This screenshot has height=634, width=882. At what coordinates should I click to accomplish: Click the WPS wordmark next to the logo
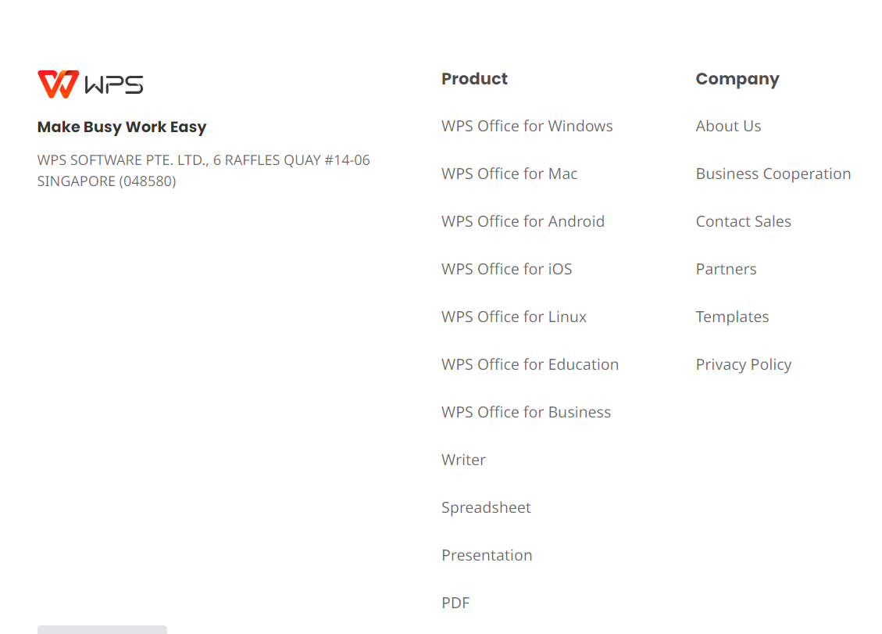pyautogui.click(x=112, y=84)
